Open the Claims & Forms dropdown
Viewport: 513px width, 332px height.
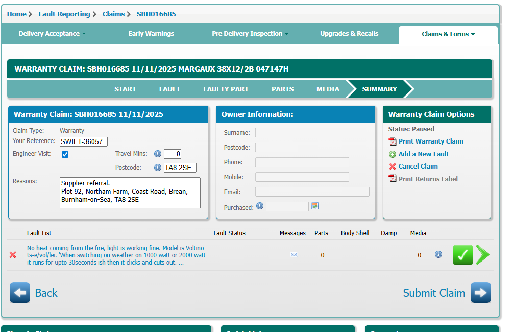coord(448,34)
